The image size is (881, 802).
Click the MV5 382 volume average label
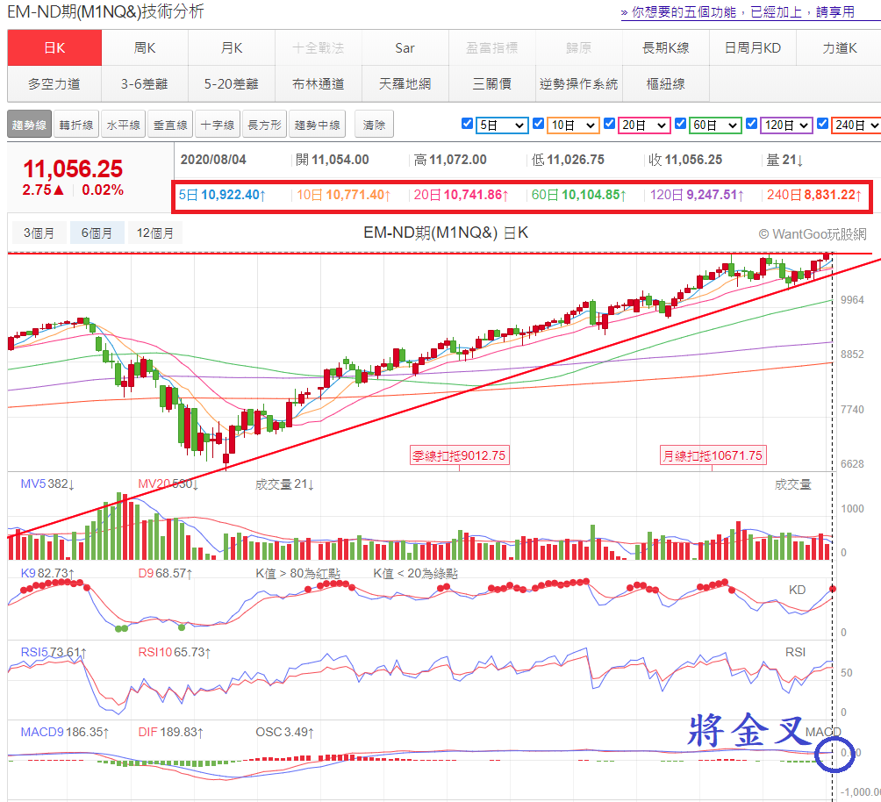[47, 483]
